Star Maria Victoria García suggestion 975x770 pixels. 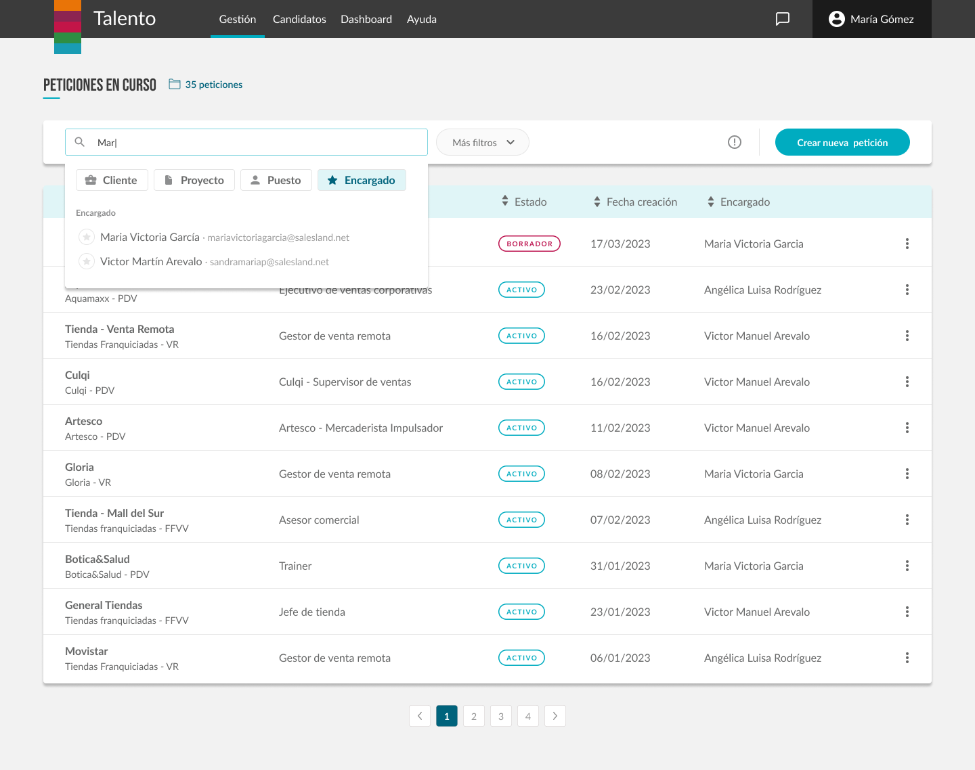[x=87, y=237]
